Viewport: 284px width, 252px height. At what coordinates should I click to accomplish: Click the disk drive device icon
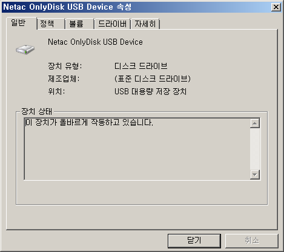pos(25,50)
